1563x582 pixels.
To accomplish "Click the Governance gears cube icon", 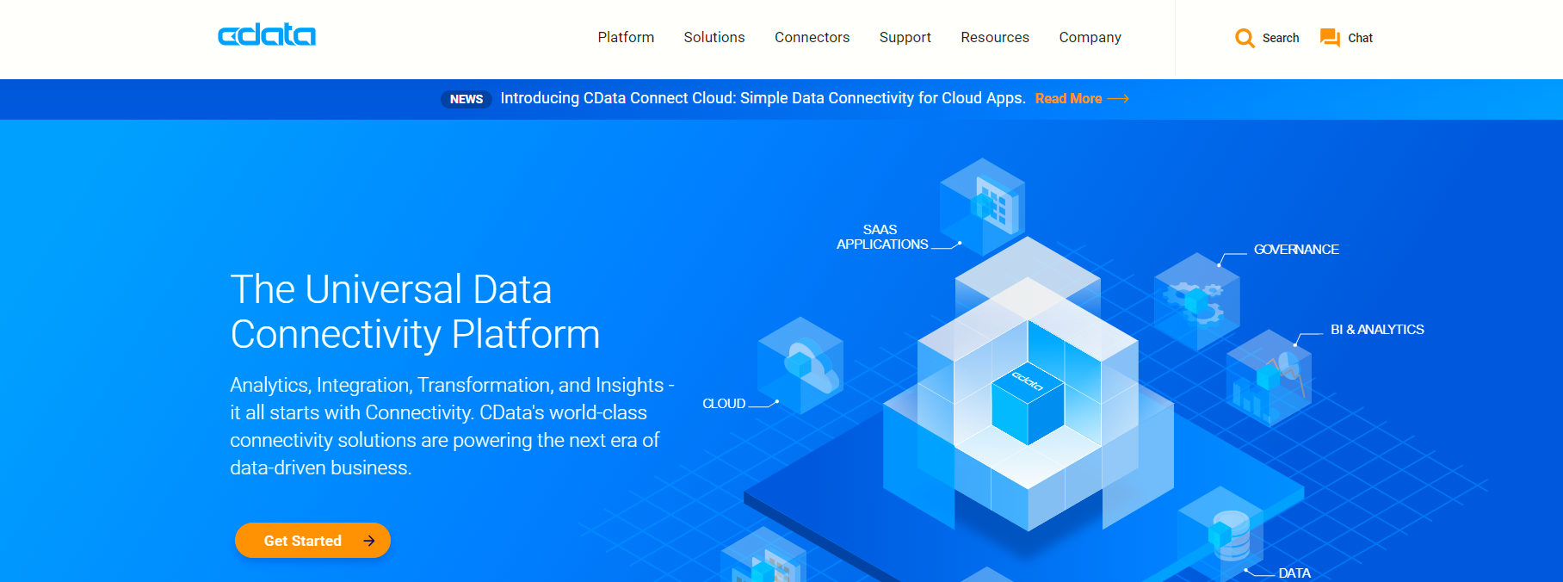I will point(1197,301).
